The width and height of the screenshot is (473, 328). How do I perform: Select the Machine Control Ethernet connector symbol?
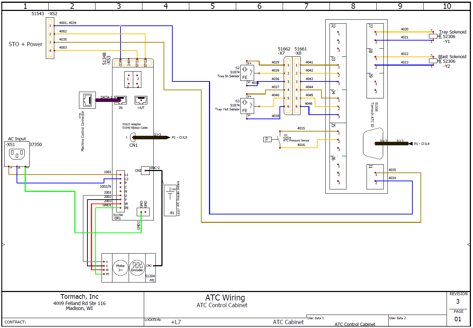coord(87,100)
